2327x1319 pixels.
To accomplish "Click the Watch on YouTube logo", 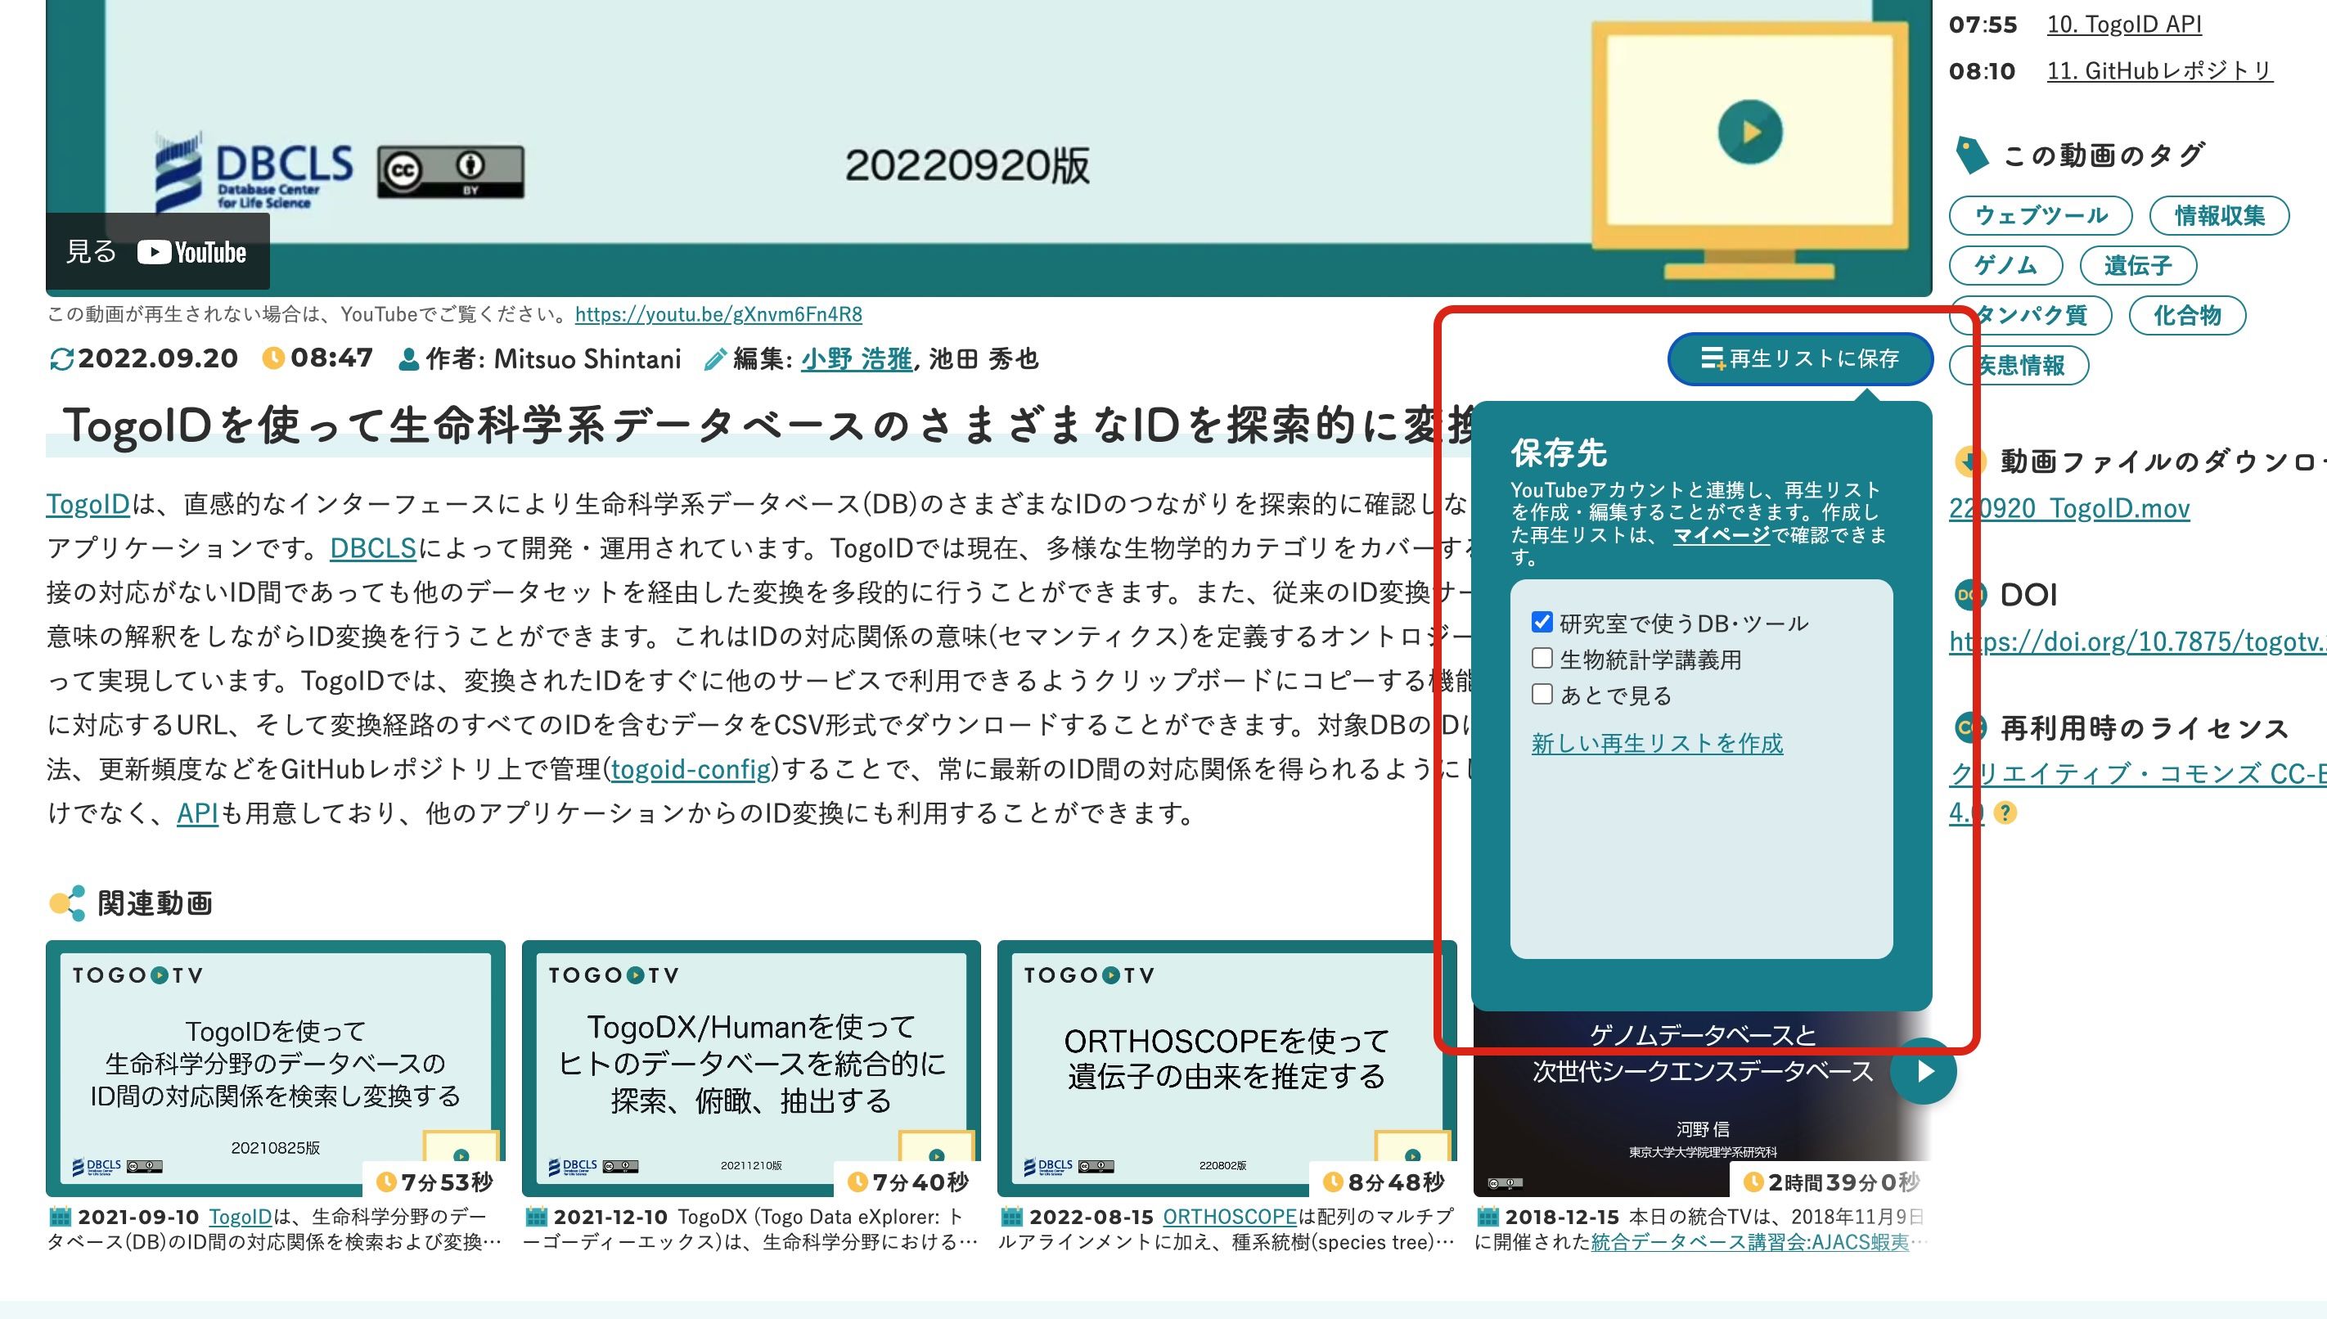I will pyautogui.click(x=191, y=252).
